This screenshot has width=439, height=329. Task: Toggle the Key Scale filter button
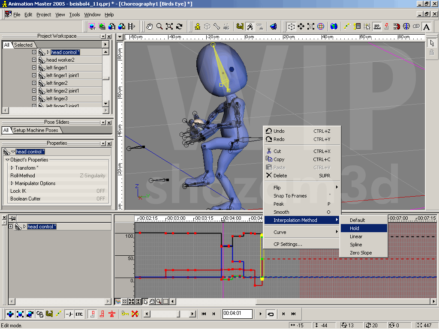click(20, 314)
